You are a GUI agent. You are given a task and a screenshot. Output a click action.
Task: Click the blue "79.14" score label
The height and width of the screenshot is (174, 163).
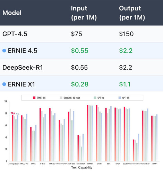point(17,114)
